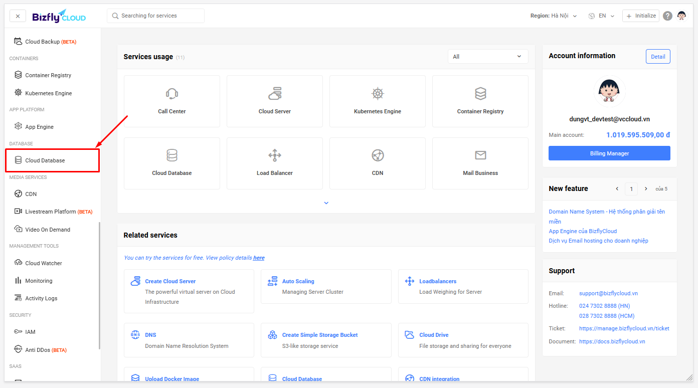Click the support@bizflycloud.vn email link
The height and width of the screenshot is (388, 698).
pos(608,293)
